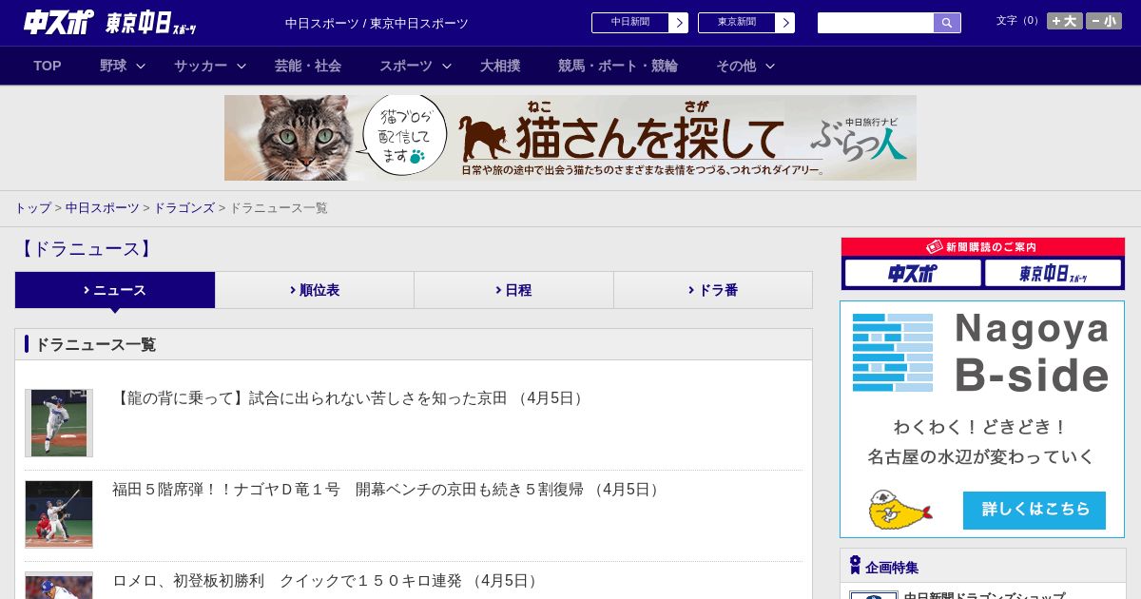Go to TOP in navigation bar

[x=48, y=66]
